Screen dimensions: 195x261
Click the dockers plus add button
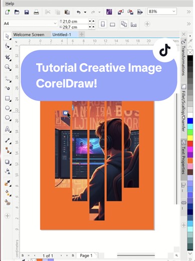[x=183, y=225]
